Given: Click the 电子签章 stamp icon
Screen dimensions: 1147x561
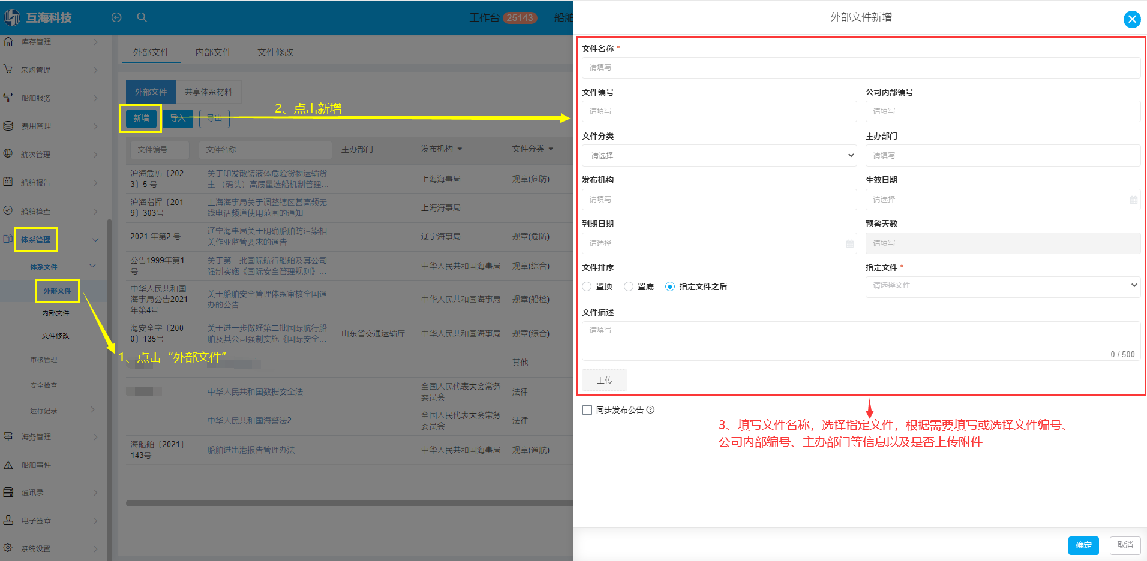Looking at the screenshot, I should (x=8, y=520).
